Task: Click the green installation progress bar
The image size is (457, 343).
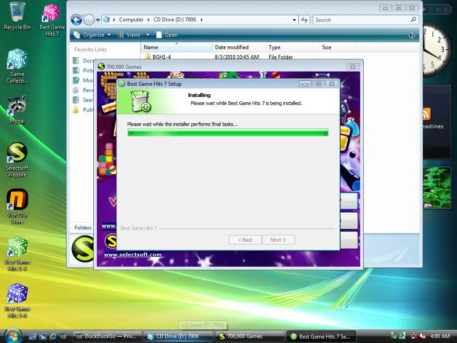Action: tap(228, 132)
